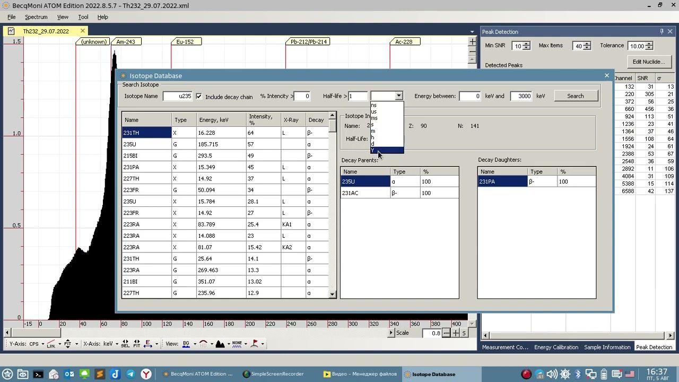Screen dimensions: 679x382
Task: Click the black peak-fill view icon
Action: (220, 344)
